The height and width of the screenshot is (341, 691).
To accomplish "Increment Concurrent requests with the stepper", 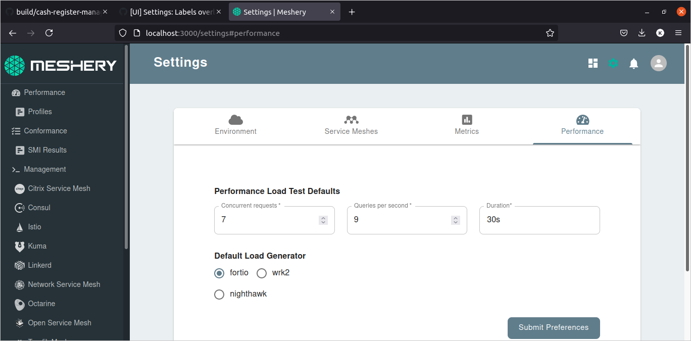I will pyautogui.click(x=323, y=217).
